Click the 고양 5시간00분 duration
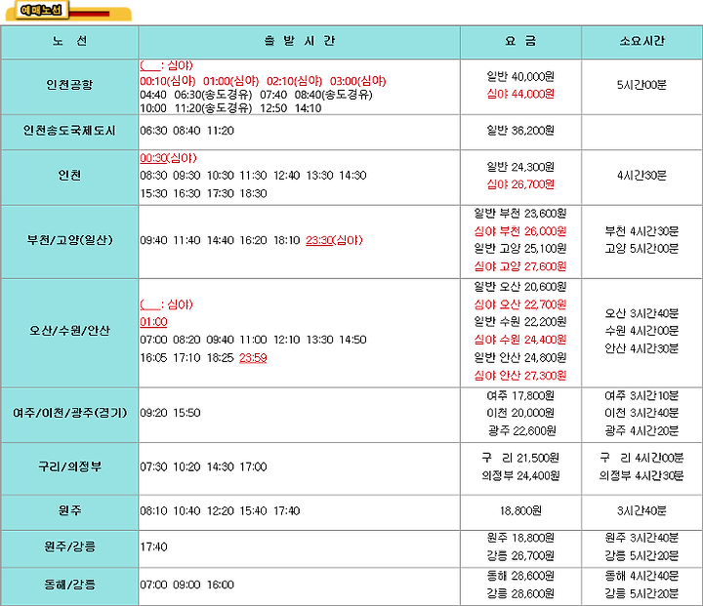This screenshot has height=606, width=703. point(641,248)
